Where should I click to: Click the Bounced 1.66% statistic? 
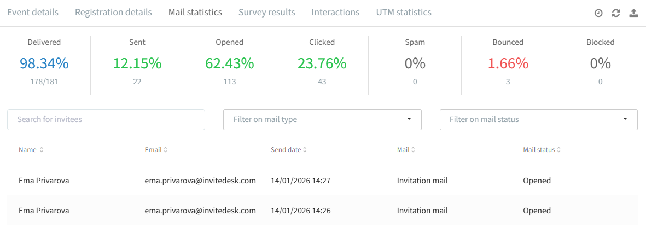pos(508,63)
